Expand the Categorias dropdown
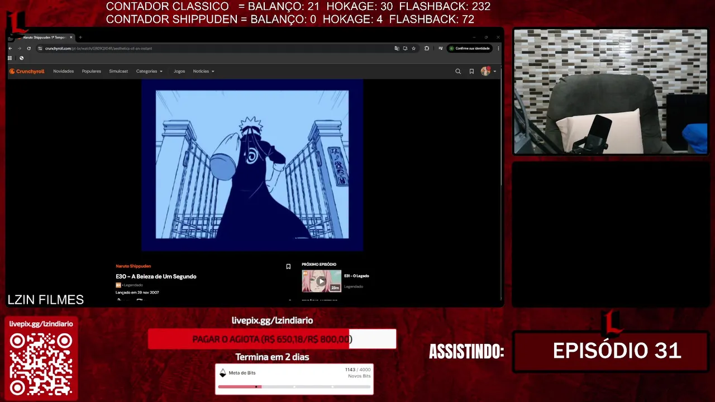 (149, 71)
